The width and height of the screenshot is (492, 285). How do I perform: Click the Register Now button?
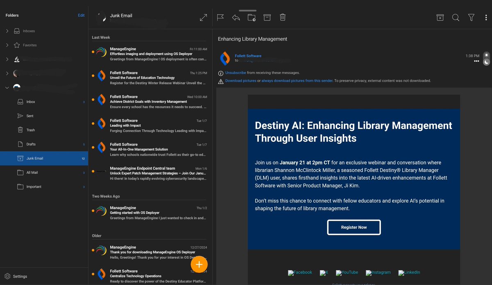(354, 227)
